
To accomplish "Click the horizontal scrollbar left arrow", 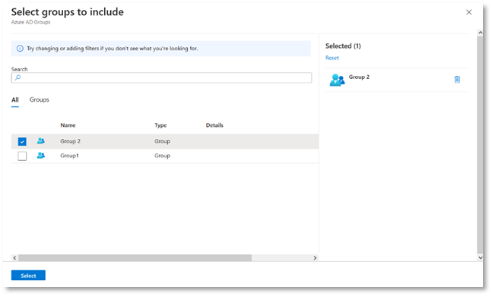I will (x=14, y=258).
